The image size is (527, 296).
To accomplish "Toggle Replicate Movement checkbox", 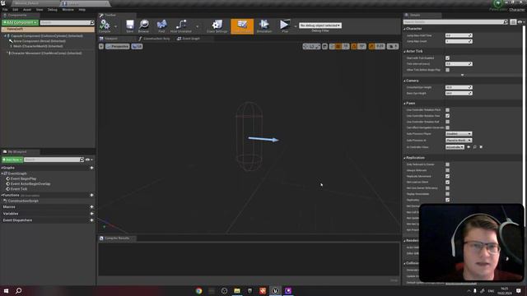I will tap(447, 176).
